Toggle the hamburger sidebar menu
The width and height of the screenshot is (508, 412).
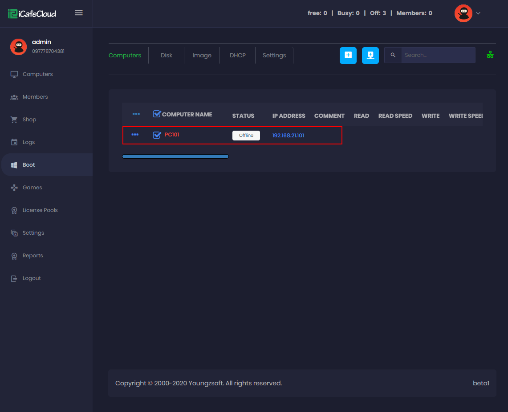pos(79,13)
